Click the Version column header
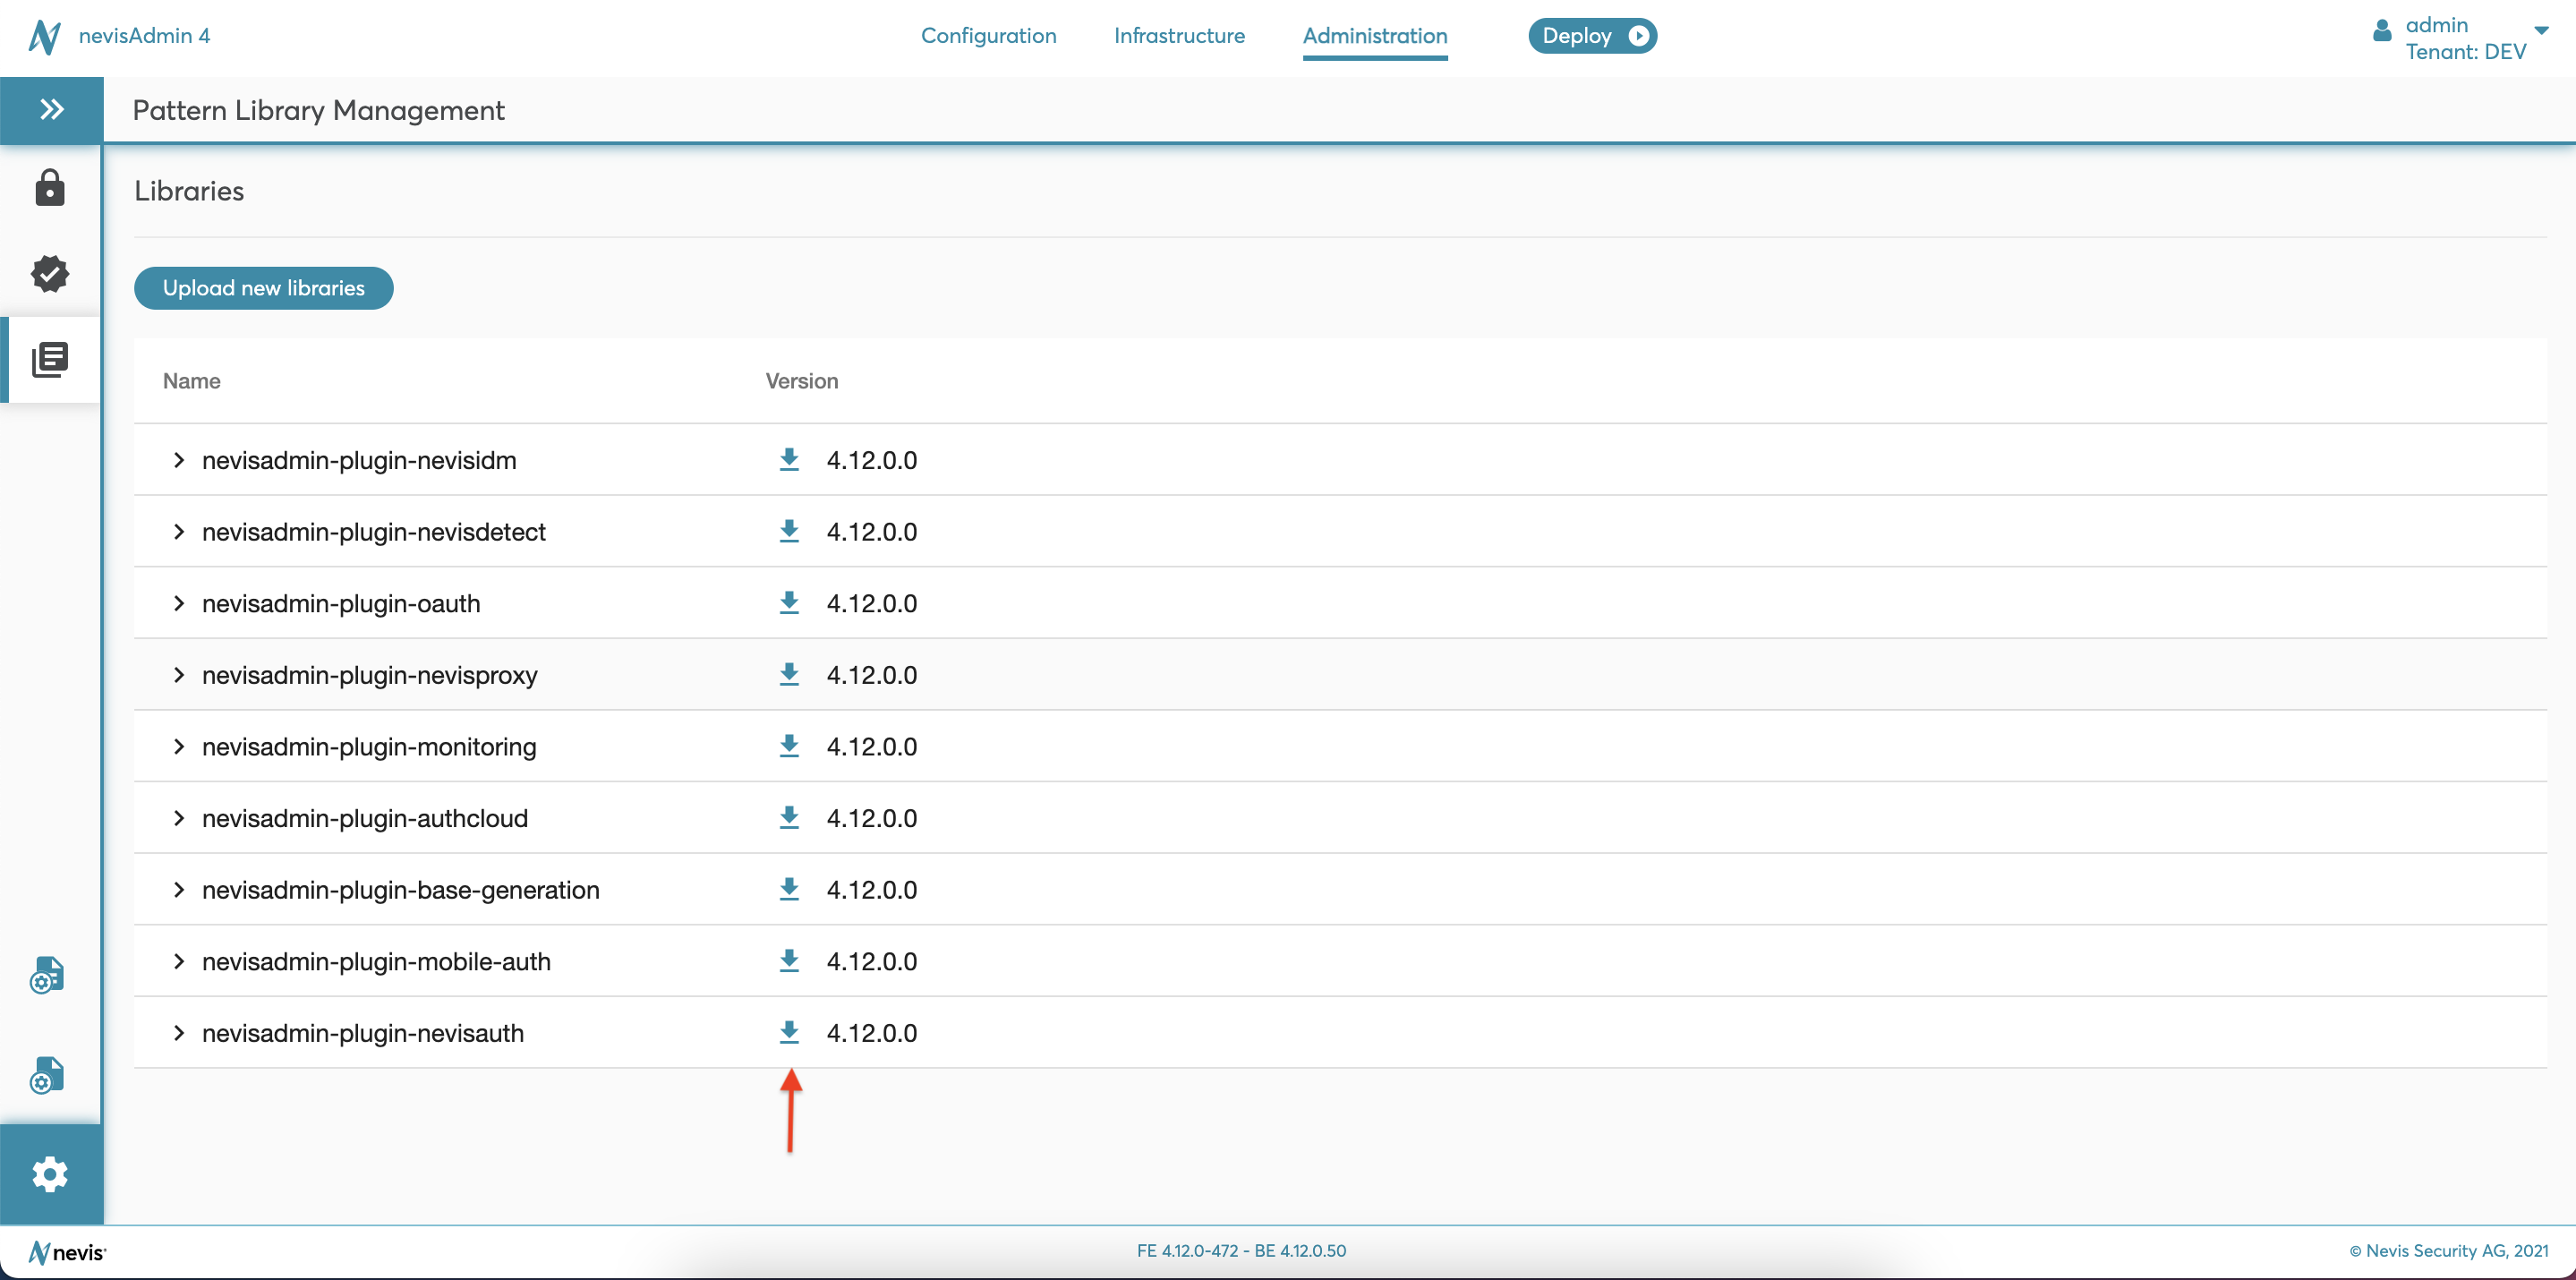Screen dimensions: 2576x1280 (x=802, y=381)
